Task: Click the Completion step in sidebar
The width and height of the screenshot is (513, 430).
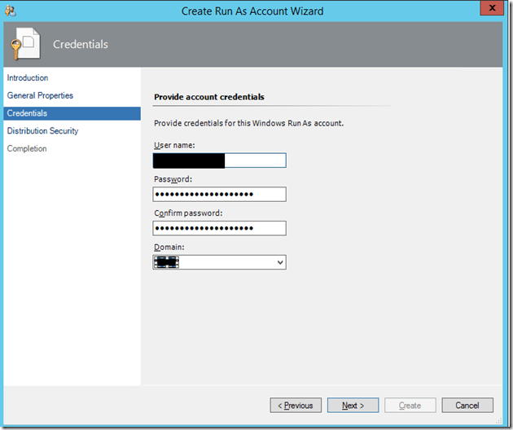Action: coord(27,148)
